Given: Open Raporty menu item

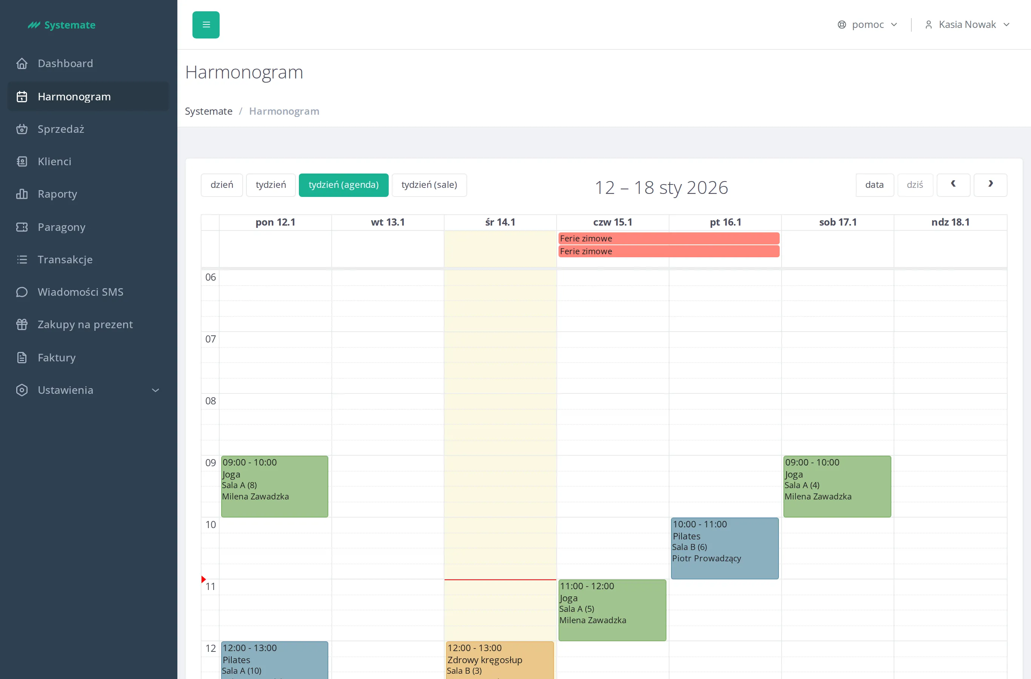Looking at the screenshot, I should pyautogui.click(x=88, y=194).
